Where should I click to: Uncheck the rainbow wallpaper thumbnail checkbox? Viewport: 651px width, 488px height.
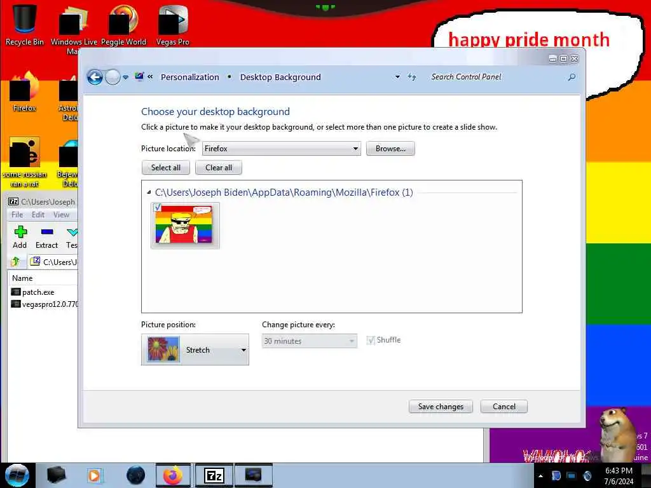158,207
